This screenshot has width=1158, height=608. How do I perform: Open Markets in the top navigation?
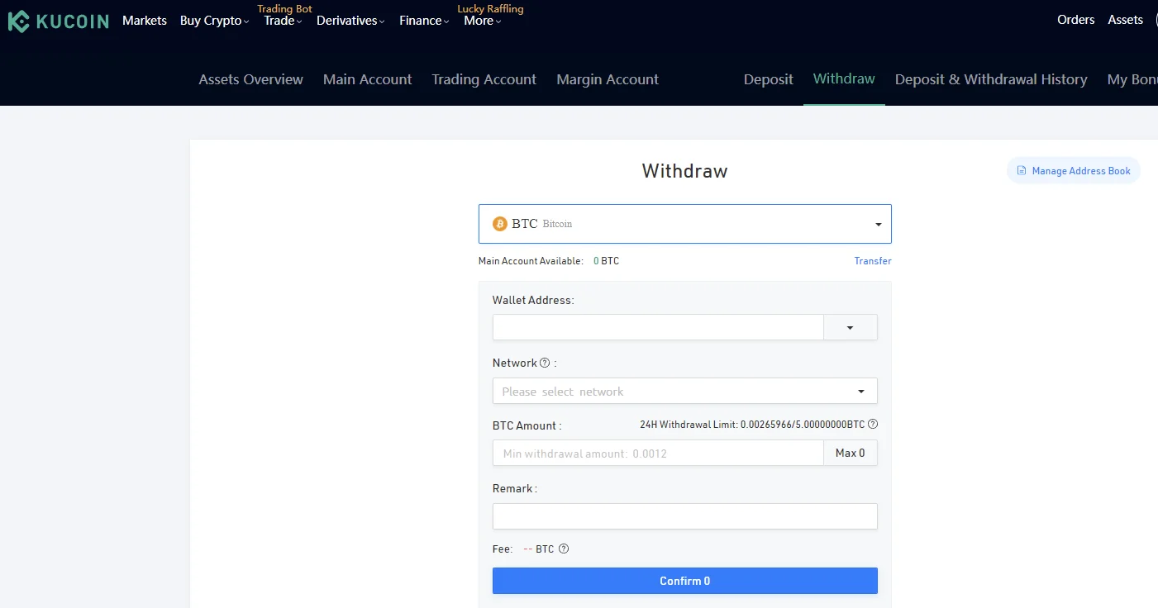point(145,21)
